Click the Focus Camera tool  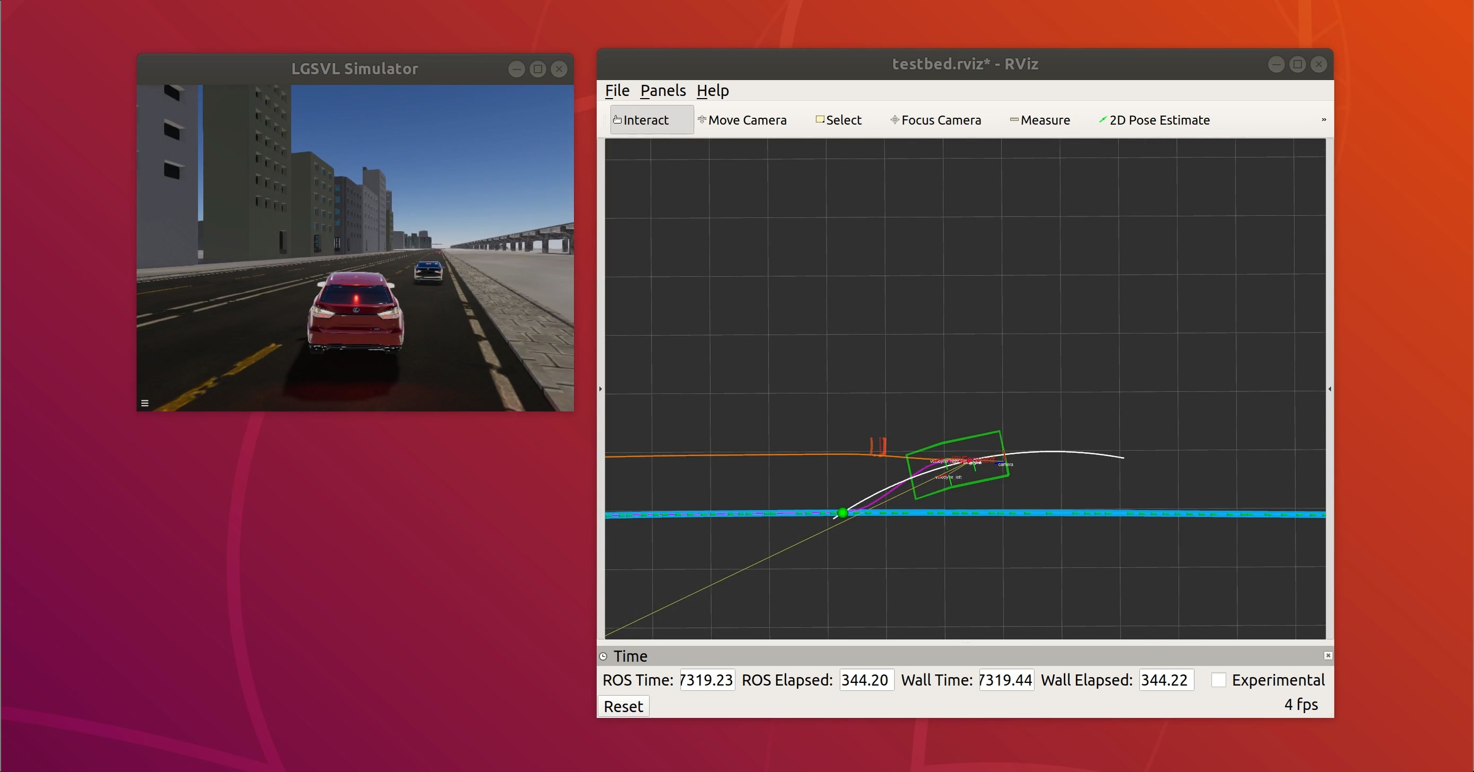coord(935,120)
